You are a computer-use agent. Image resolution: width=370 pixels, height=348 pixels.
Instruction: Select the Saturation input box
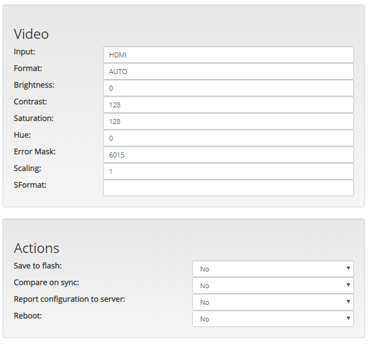coord(229,122)
